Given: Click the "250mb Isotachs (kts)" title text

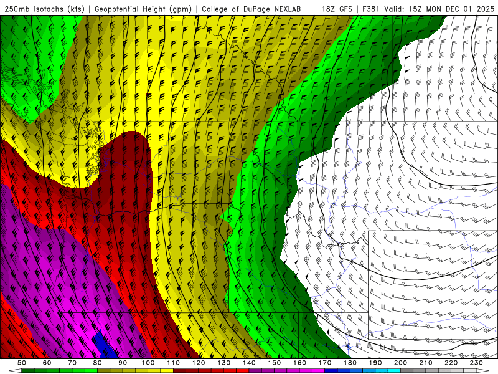Looking at the screenshot, I should (x=45, y=9).
